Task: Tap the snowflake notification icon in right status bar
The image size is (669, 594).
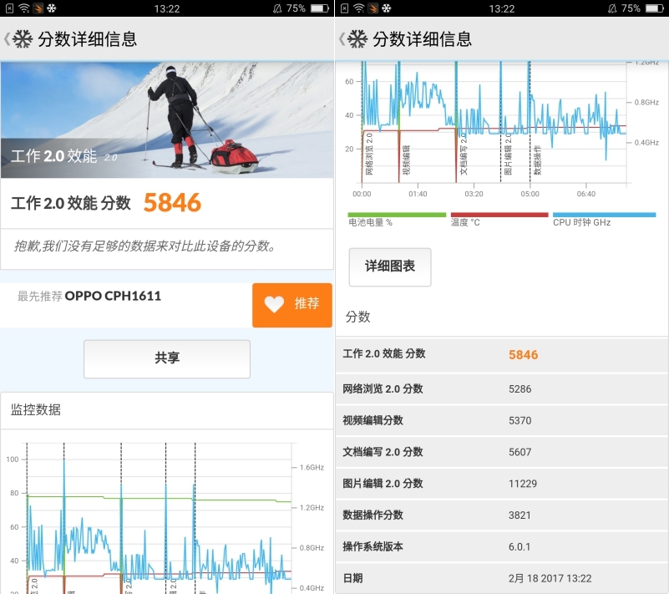Action: [387, 8]
